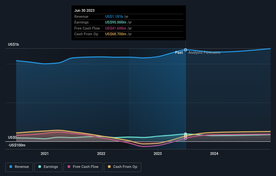Click the Cash From Op label in tooltip

point(86,34)
